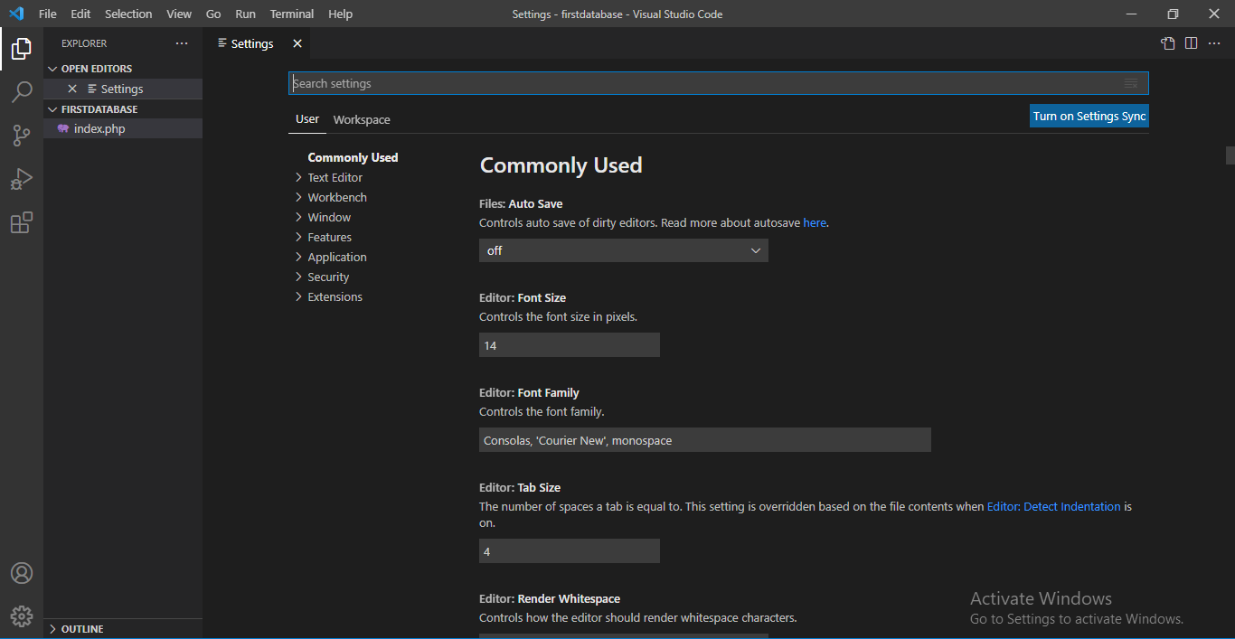The height and width of the screenshot is (639, 1235).
Task: Click Turn on Settings Sync button
Action: pos(1089,116)
